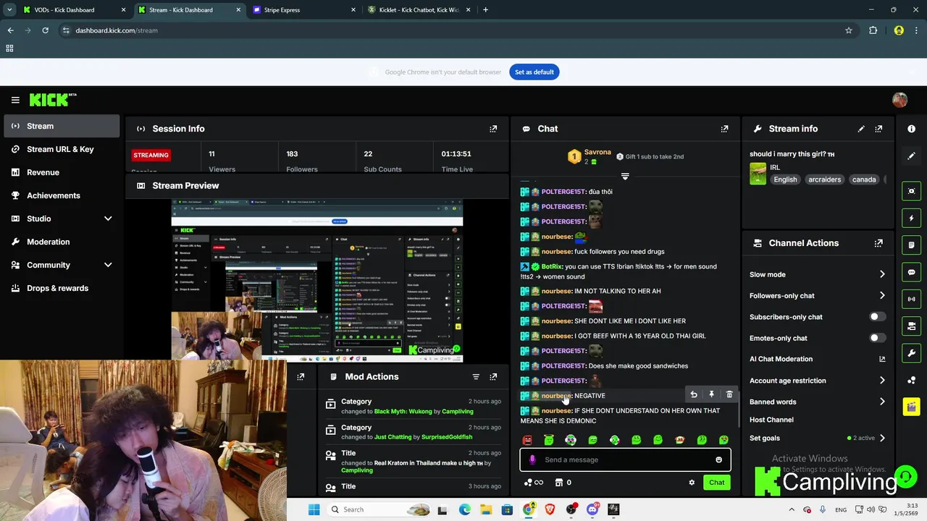Open Mod Actions filter icon
The height and width of the screenshot is (521, 927).
(x=476, y=377)
